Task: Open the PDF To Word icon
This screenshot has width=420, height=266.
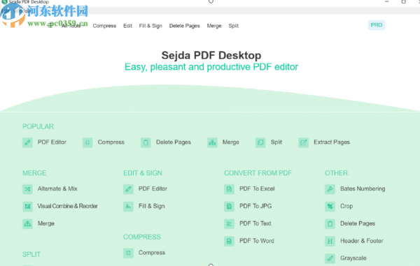Action: [x=229, y=241]
